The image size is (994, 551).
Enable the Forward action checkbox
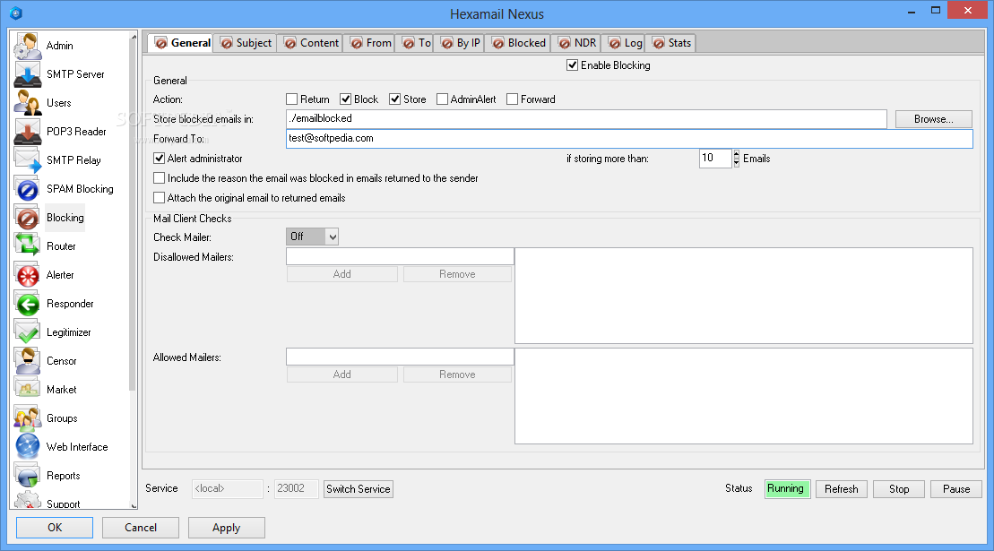tap(512, 99)
